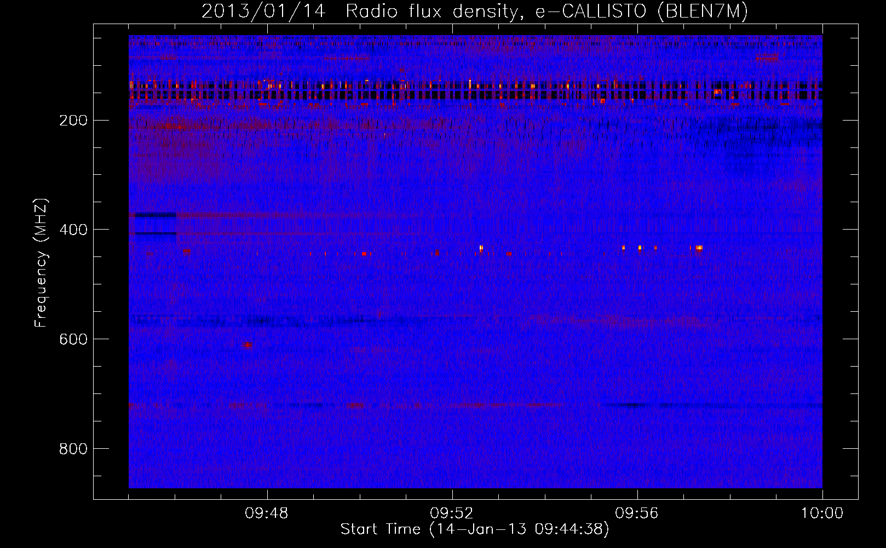Click the 800 frequency tick label
This screenshot has width=886, height=548.
73,449
